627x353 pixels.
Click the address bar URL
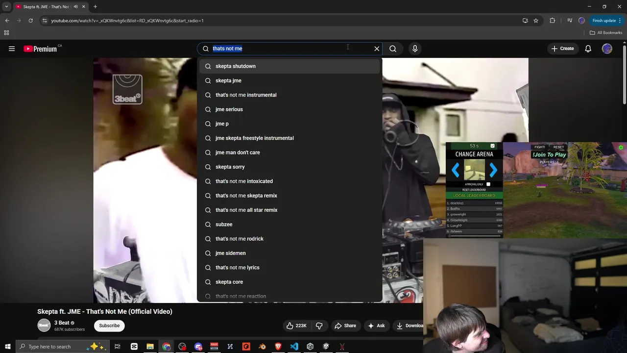pos(127,21)
